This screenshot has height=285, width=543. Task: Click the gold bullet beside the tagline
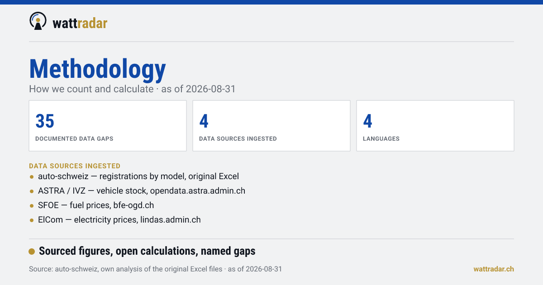coord(32,252)
